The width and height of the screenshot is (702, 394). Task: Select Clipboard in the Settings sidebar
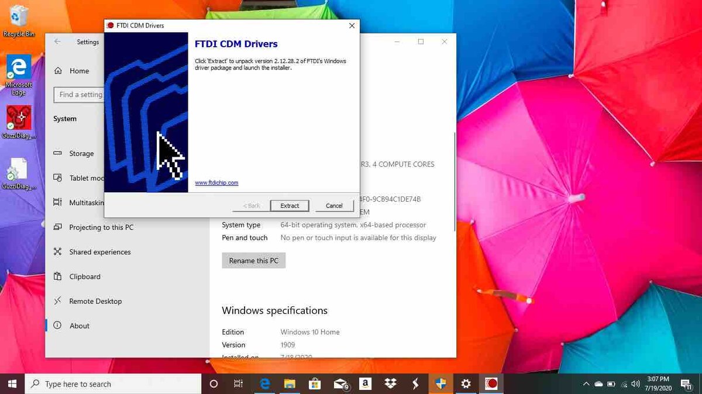point(85,277)
